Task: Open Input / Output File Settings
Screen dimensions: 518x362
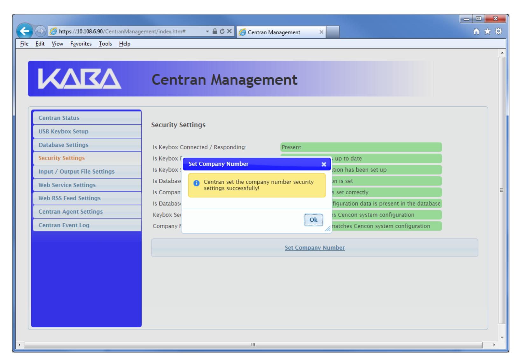Action: point(87,171)
